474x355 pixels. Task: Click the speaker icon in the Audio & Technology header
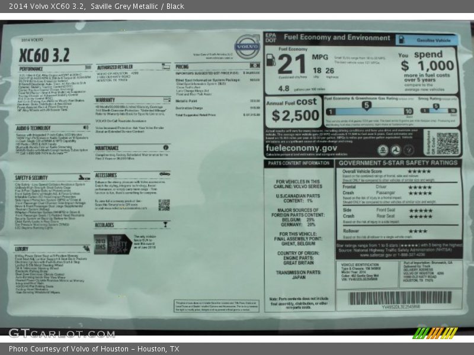[87, 128]
